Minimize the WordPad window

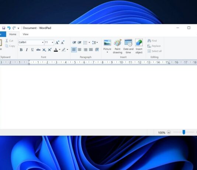point(178,28)
